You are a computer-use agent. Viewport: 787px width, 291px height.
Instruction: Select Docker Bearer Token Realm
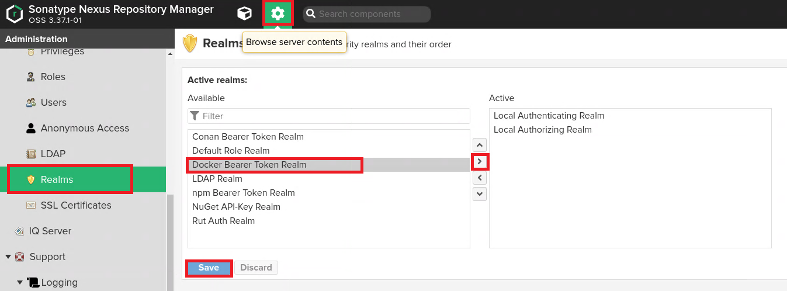coord(329,165)
